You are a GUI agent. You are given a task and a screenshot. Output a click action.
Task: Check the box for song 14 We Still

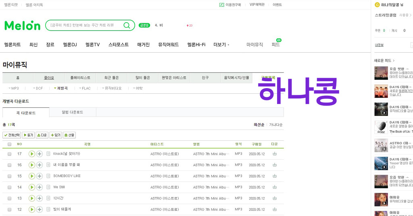pyautogui.click(x=10, y=187)
